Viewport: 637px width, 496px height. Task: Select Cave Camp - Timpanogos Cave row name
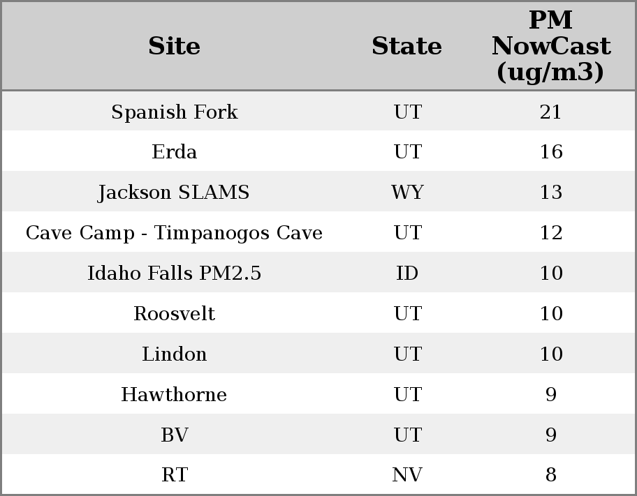coord(175,233)
